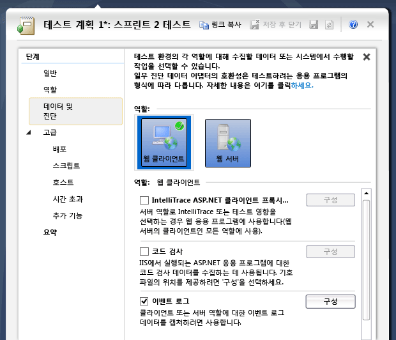The height and width of the screenshot is (340, 396).
Task: Click the refresh document icon
Action: pos(329,24)
